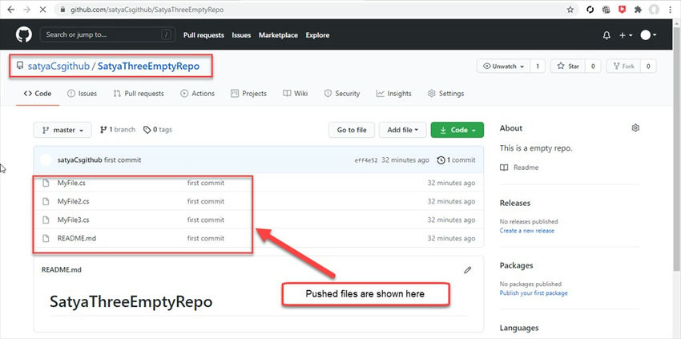Image resolution: width=681 pixels, height=339 pixels.
Task: Open file MyFile3.cs
Action: 74,220
